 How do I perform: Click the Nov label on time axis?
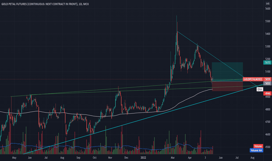[x=110, y=158]
